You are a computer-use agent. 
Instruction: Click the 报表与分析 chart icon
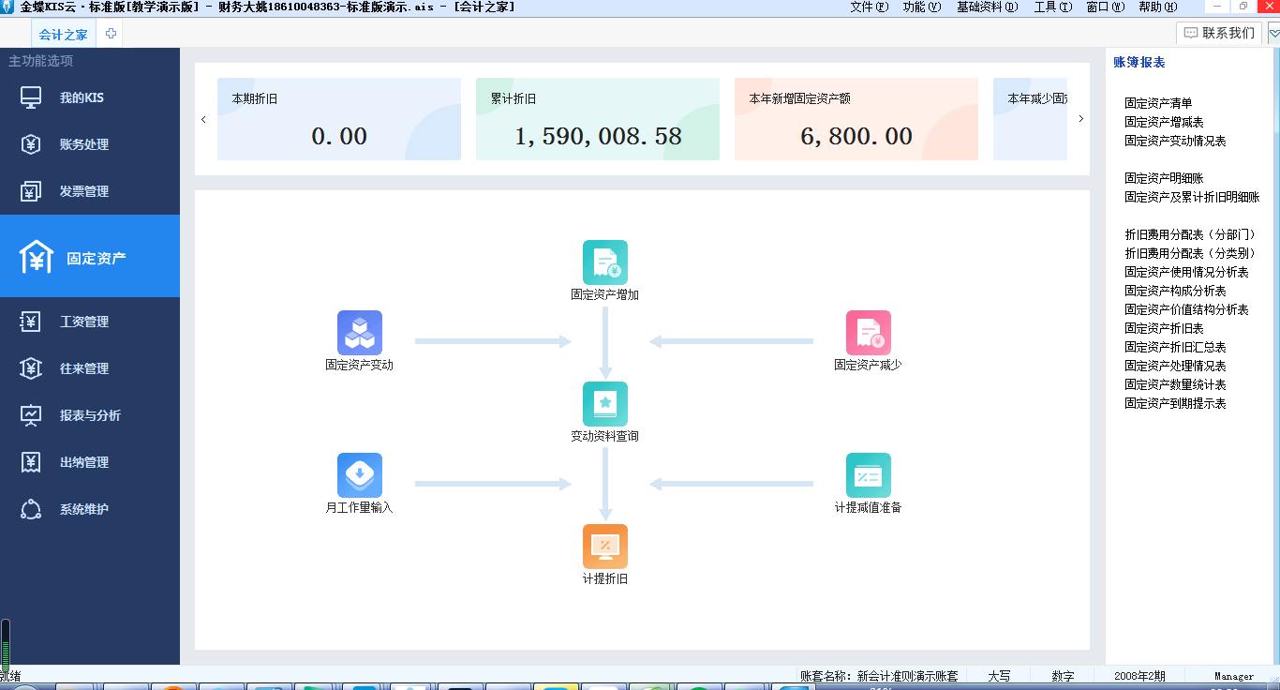pos(31,415)
